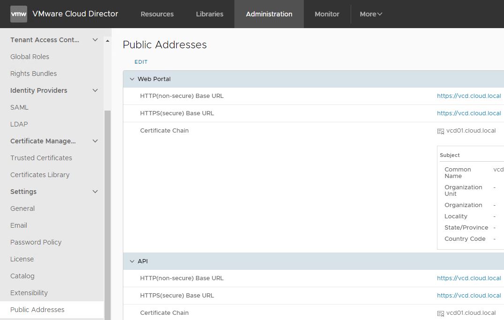Collapse Tenant Access Control sidebar group
This screenshot has height=320, width=504.
[95, 40]
